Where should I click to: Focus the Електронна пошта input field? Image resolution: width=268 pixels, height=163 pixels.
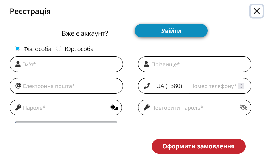click(x=66, y=86)
